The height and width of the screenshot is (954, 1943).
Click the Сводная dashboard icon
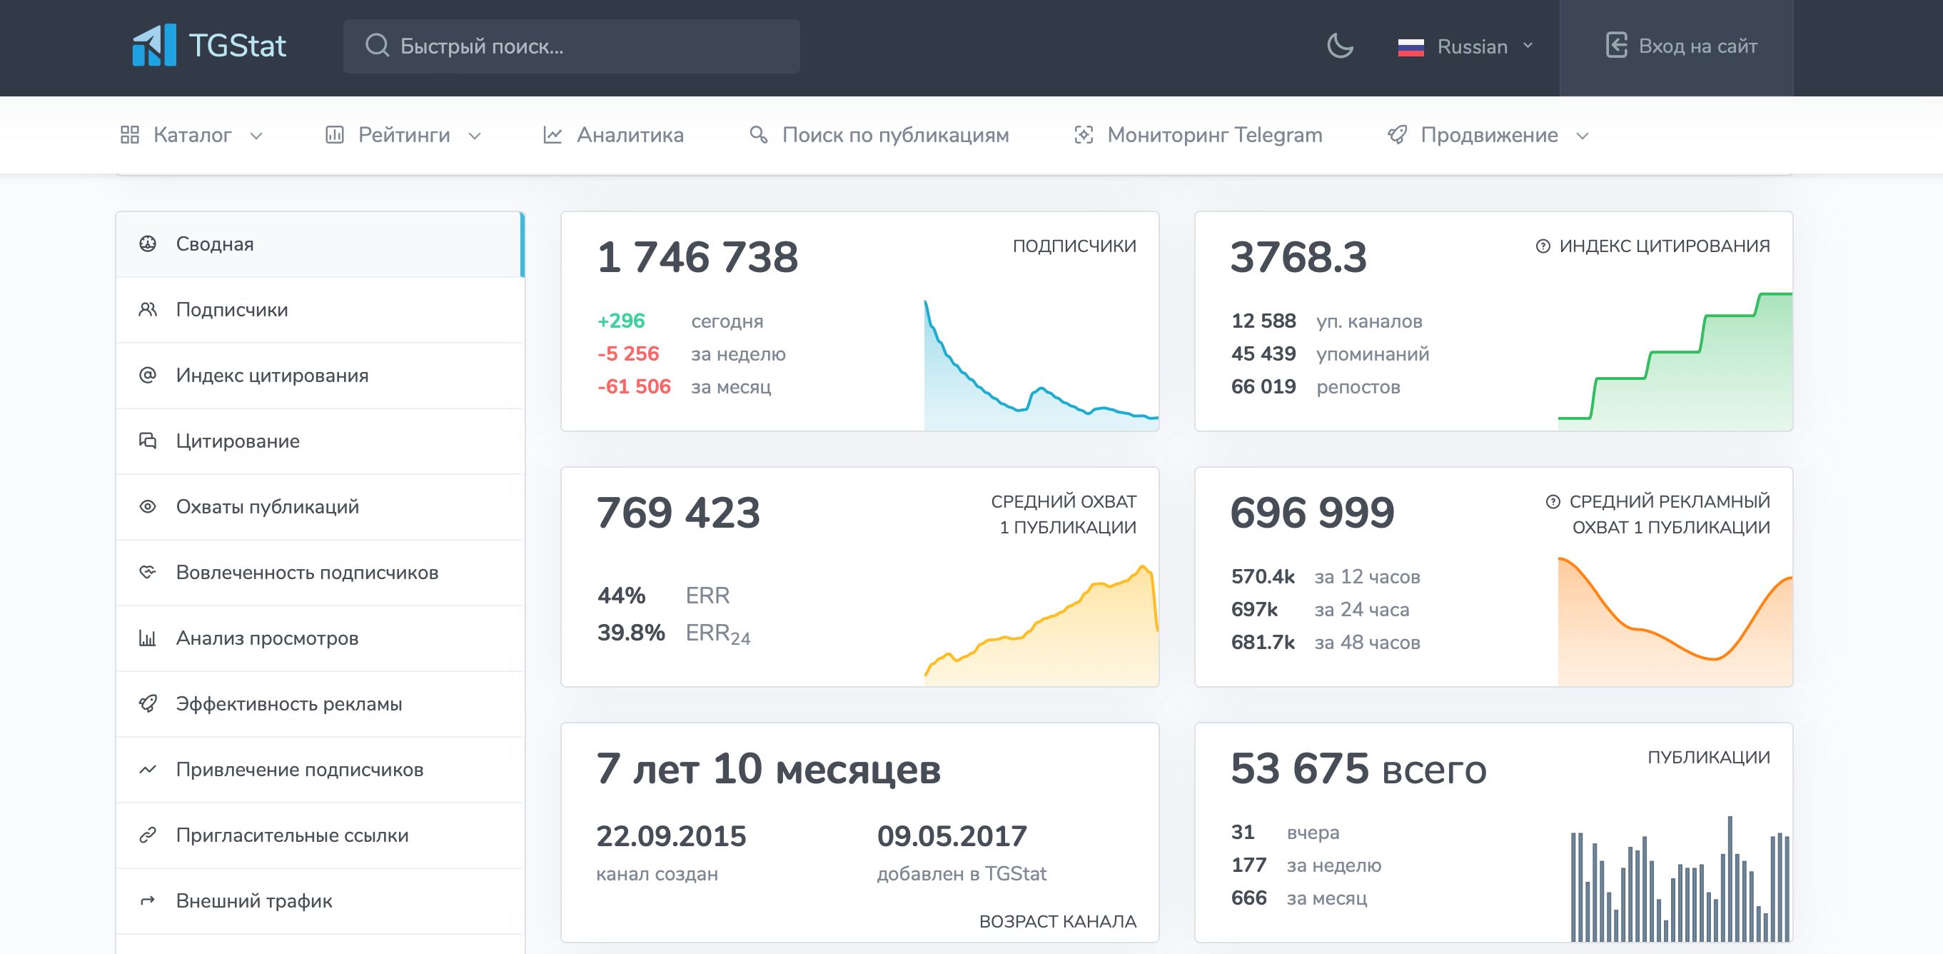pyautogui.click(x=148, y=243)
